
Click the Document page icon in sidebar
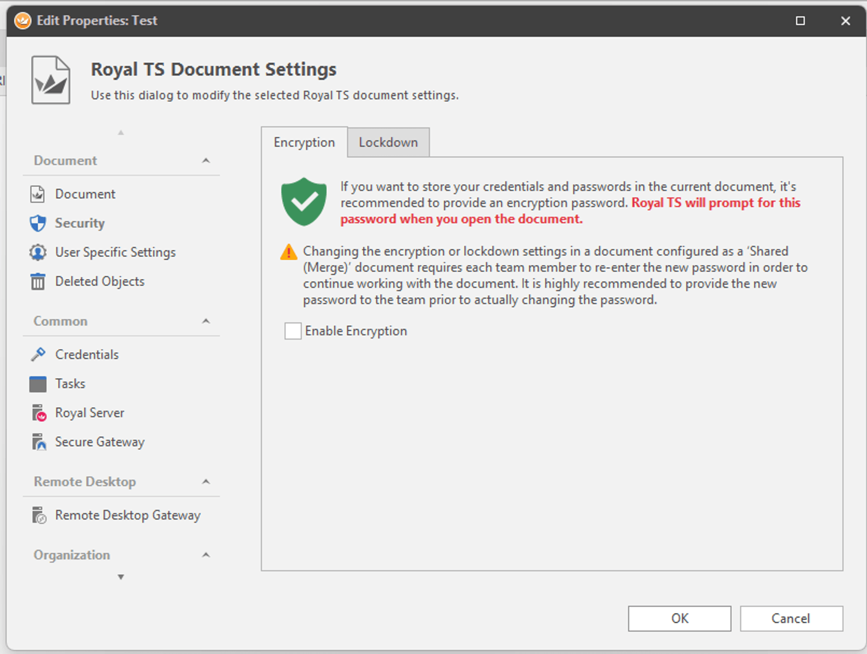pos(38,194)
